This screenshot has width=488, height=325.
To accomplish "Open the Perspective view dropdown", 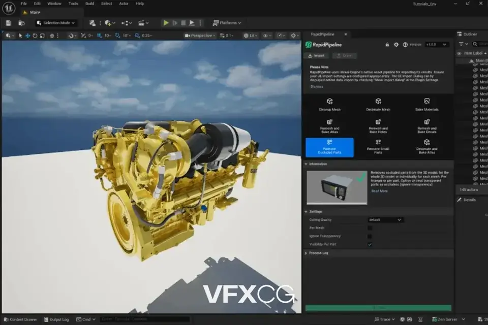I will pyautogui.click(x=200, y=36).
